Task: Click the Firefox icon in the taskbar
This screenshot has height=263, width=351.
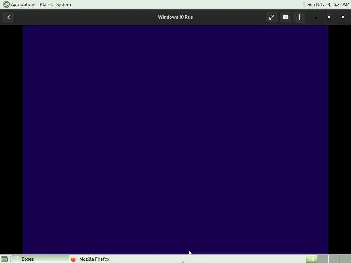Action: click(74, 259)
